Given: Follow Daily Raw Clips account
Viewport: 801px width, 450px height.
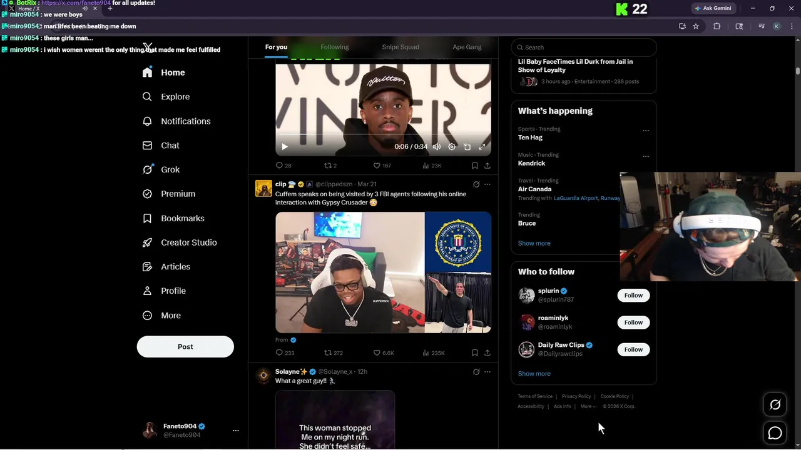Looking at the screenshot, I should pos(633,349).
